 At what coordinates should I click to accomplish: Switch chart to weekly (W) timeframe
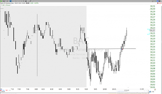point(22,1)
